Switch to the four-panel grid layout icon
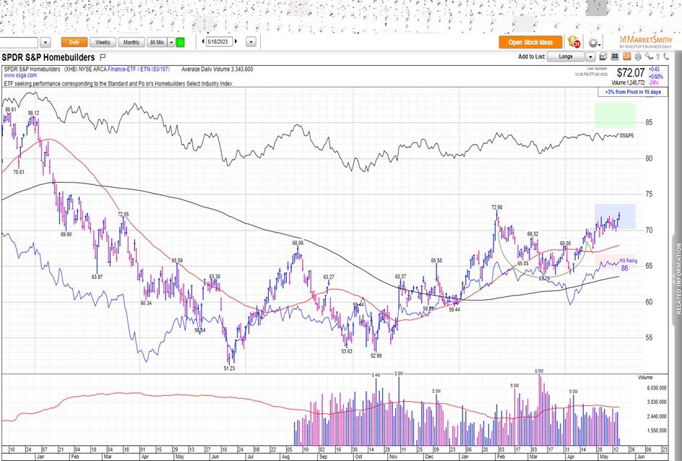Screen dimensions: 682x461 point(615,56)
